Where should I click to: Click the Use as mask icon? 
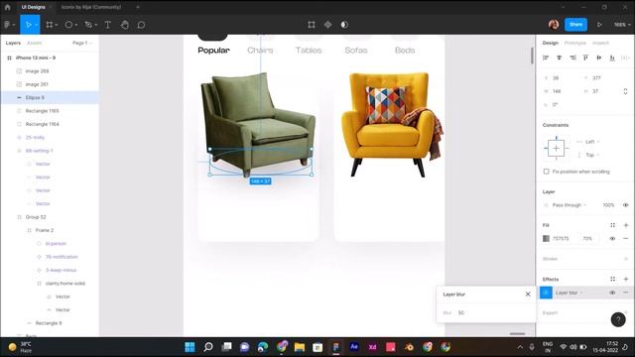pyautogui.click(x=344, y=25)
